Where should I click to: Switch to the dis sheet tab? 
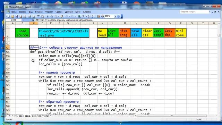coord(40,116)
